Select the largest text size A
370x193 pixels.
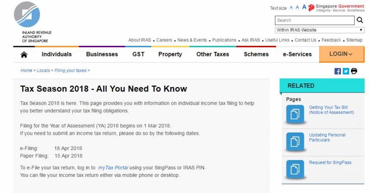(304, 7)
